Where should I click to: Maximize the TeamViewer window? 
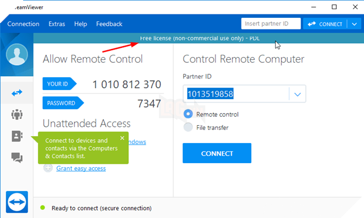[334, 7]
